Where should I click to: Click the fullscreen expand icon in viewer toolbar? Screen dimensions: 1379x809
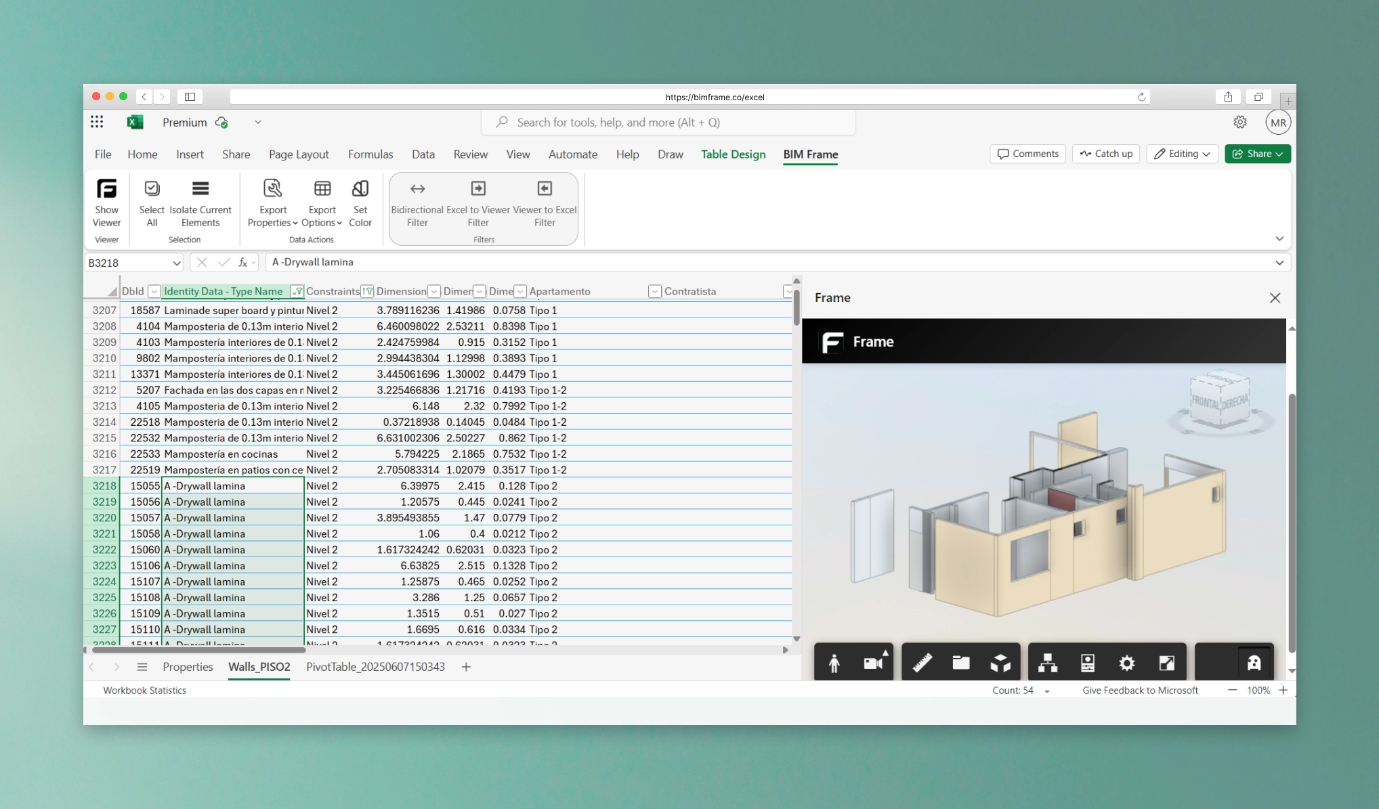click(x=1166, y=662)
